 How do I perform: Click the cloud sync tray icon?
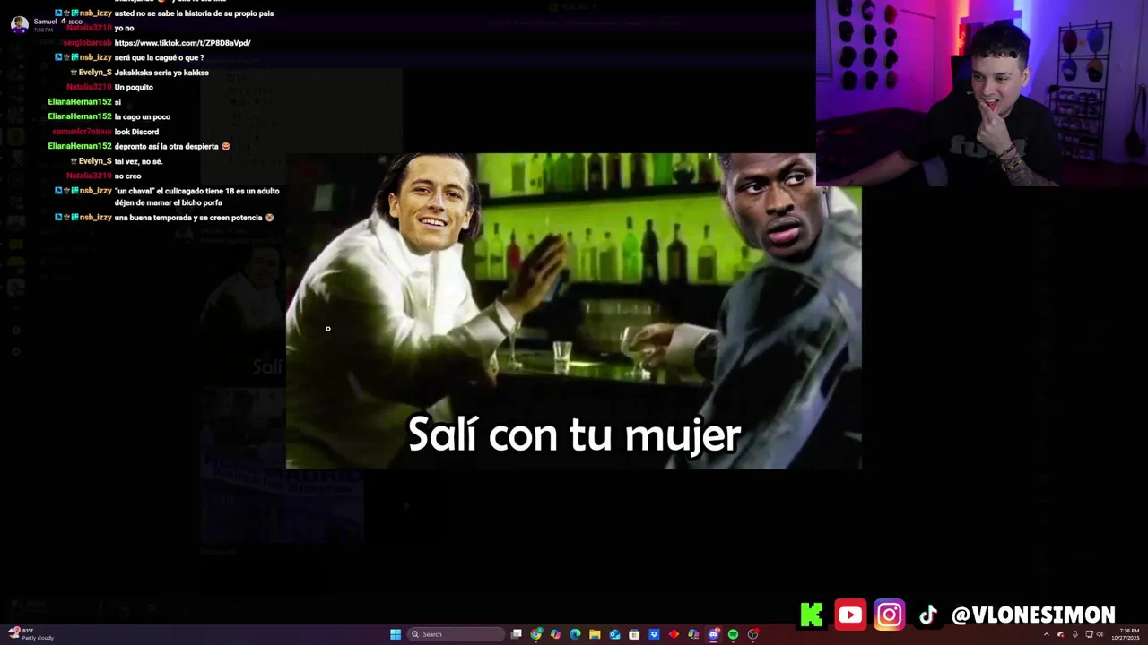[1061, 634]
